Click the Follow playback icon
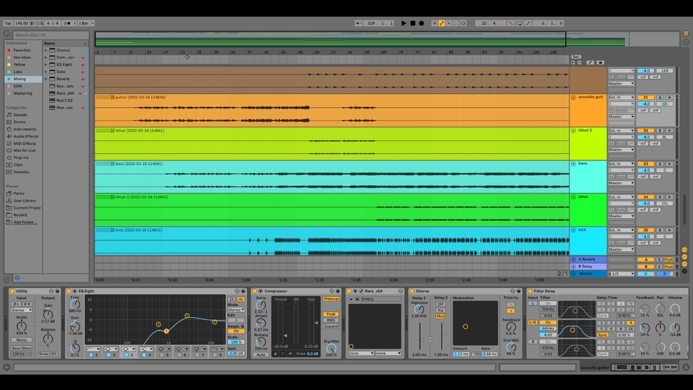 pos(359,23)
